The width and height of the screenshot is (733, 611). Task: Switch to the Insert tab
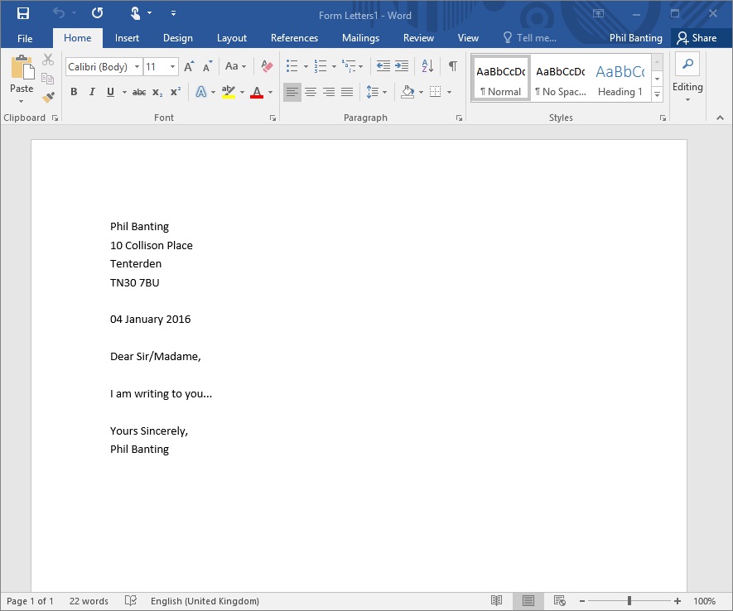tap(127, 38)
